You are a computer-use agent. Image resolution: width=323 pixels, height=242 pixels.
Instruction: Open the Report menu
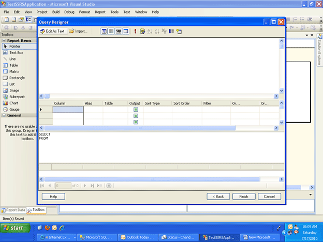100,12
